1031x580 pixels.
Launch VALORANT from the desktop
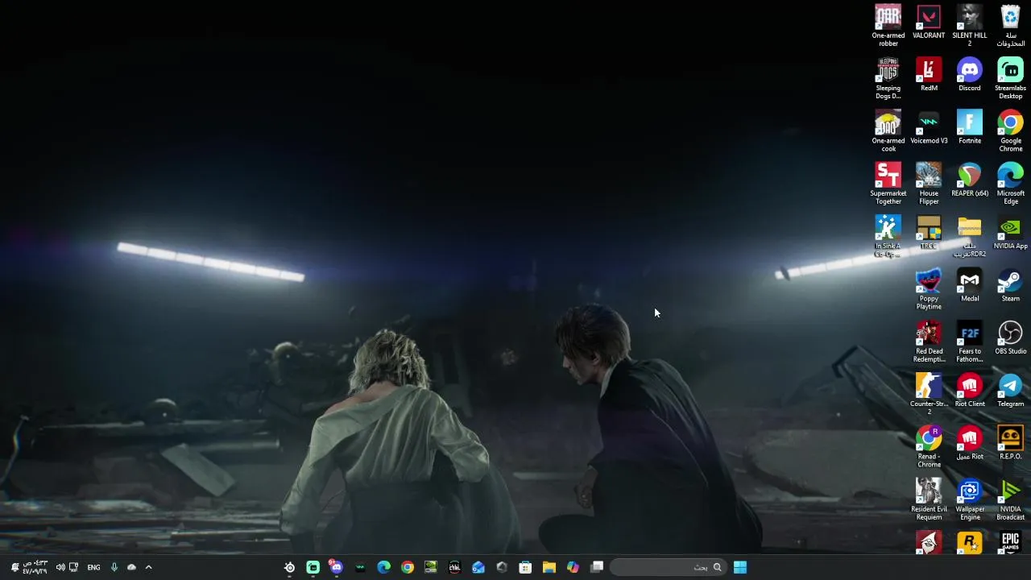(929, 23)
